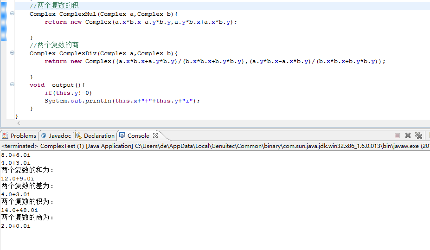Click console line '两个复数的差为:'

click(x=27, y=186)
